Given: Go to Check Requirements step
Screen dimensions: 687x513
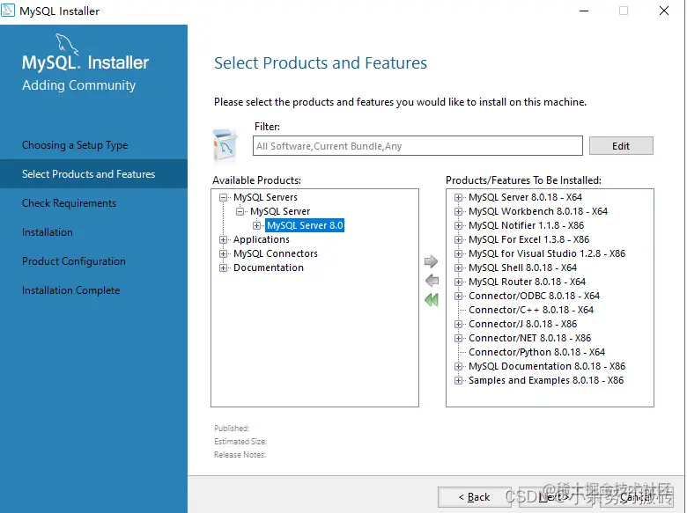Looking at the screenshot, I should point(69,203).
